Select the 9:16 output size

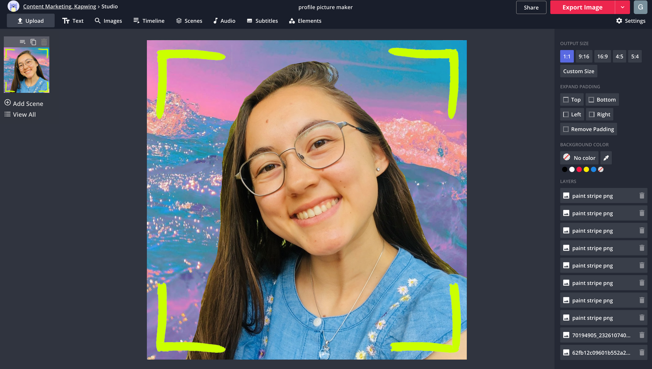pos(584,56)
